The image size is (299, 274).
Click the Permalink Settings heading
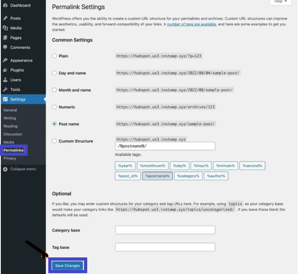click(x=78, y=7)
